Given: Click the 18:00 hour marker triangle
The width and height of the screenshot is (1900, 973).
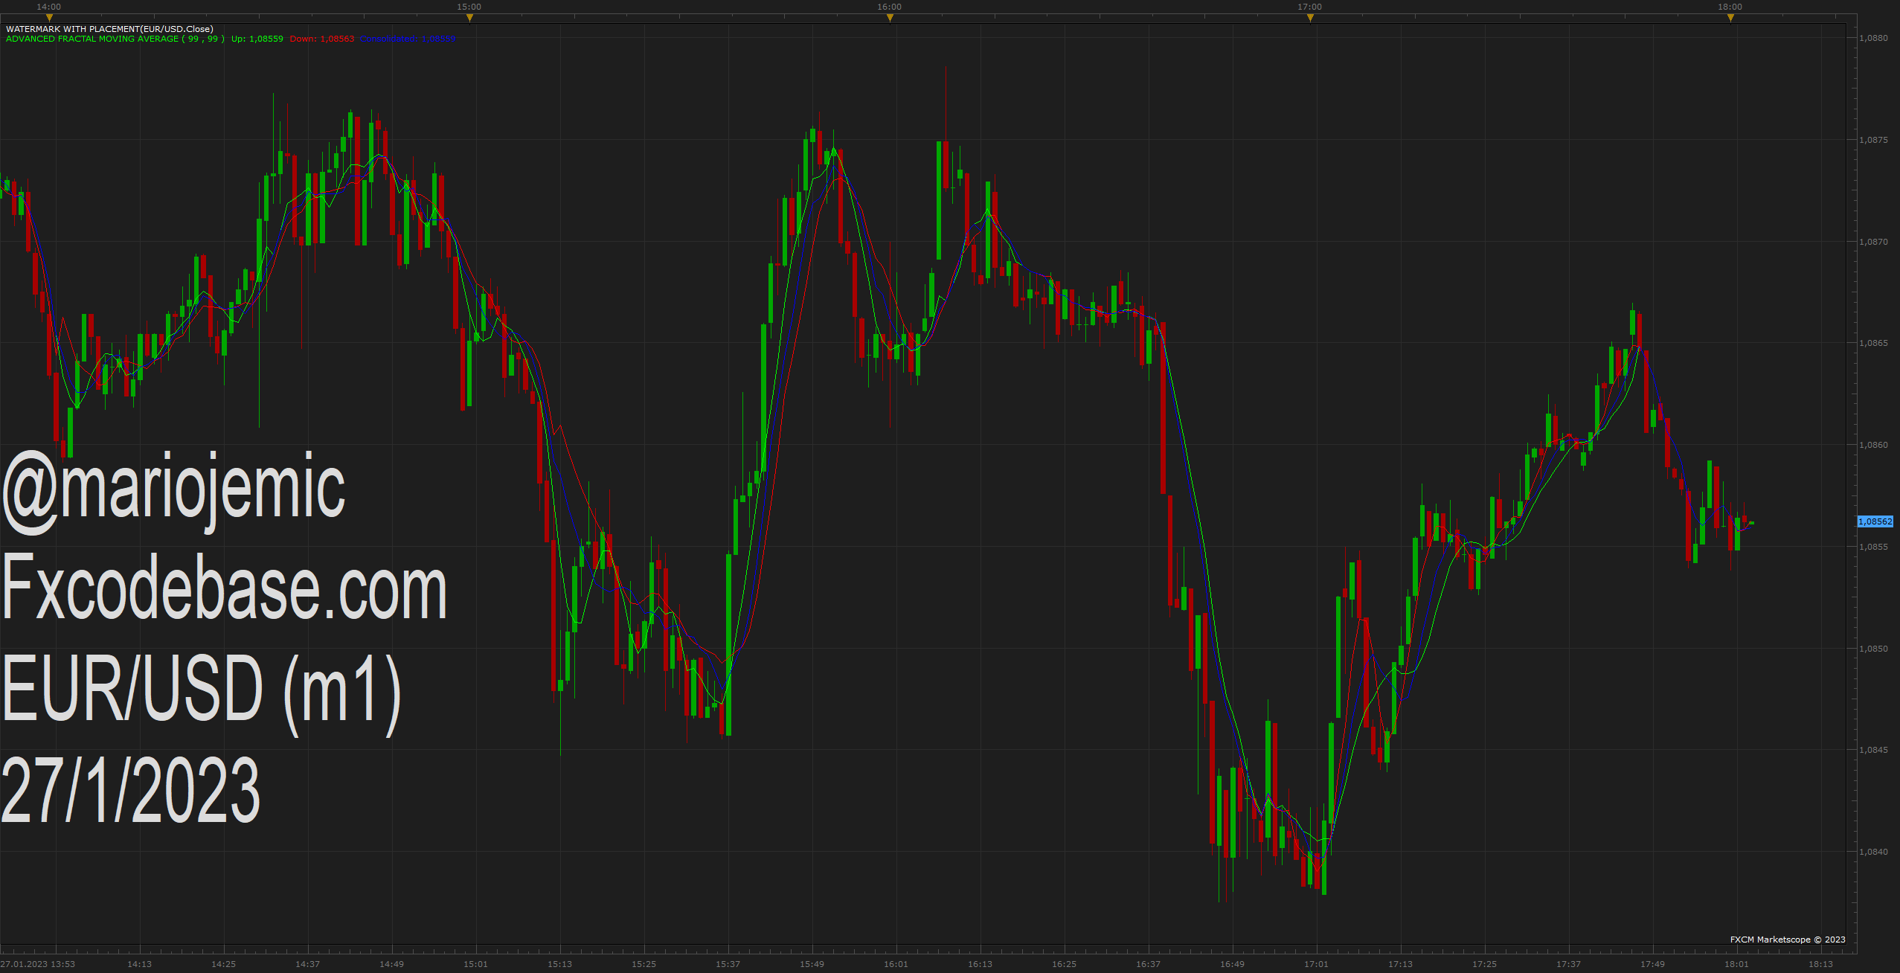Looking at the screenshot, I should (x=1730, y=18).
